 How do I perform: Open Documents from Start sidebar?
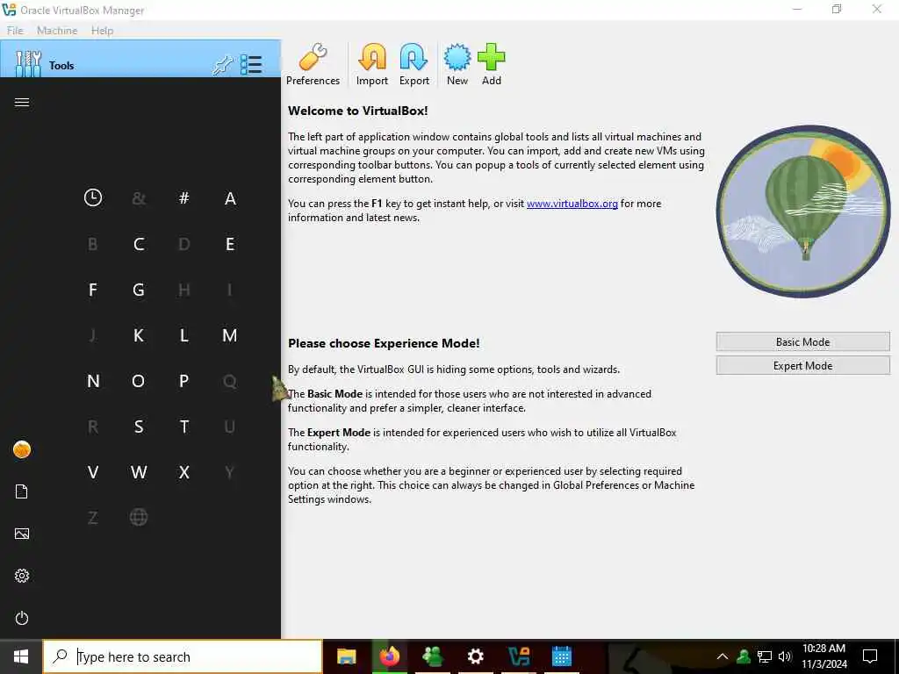22,491
